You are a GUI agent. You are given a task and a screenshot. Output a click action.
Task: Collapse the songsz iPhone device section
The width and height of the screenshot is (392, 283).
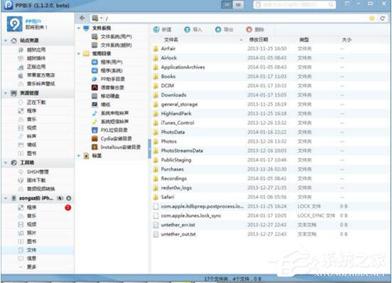(6, 198)
